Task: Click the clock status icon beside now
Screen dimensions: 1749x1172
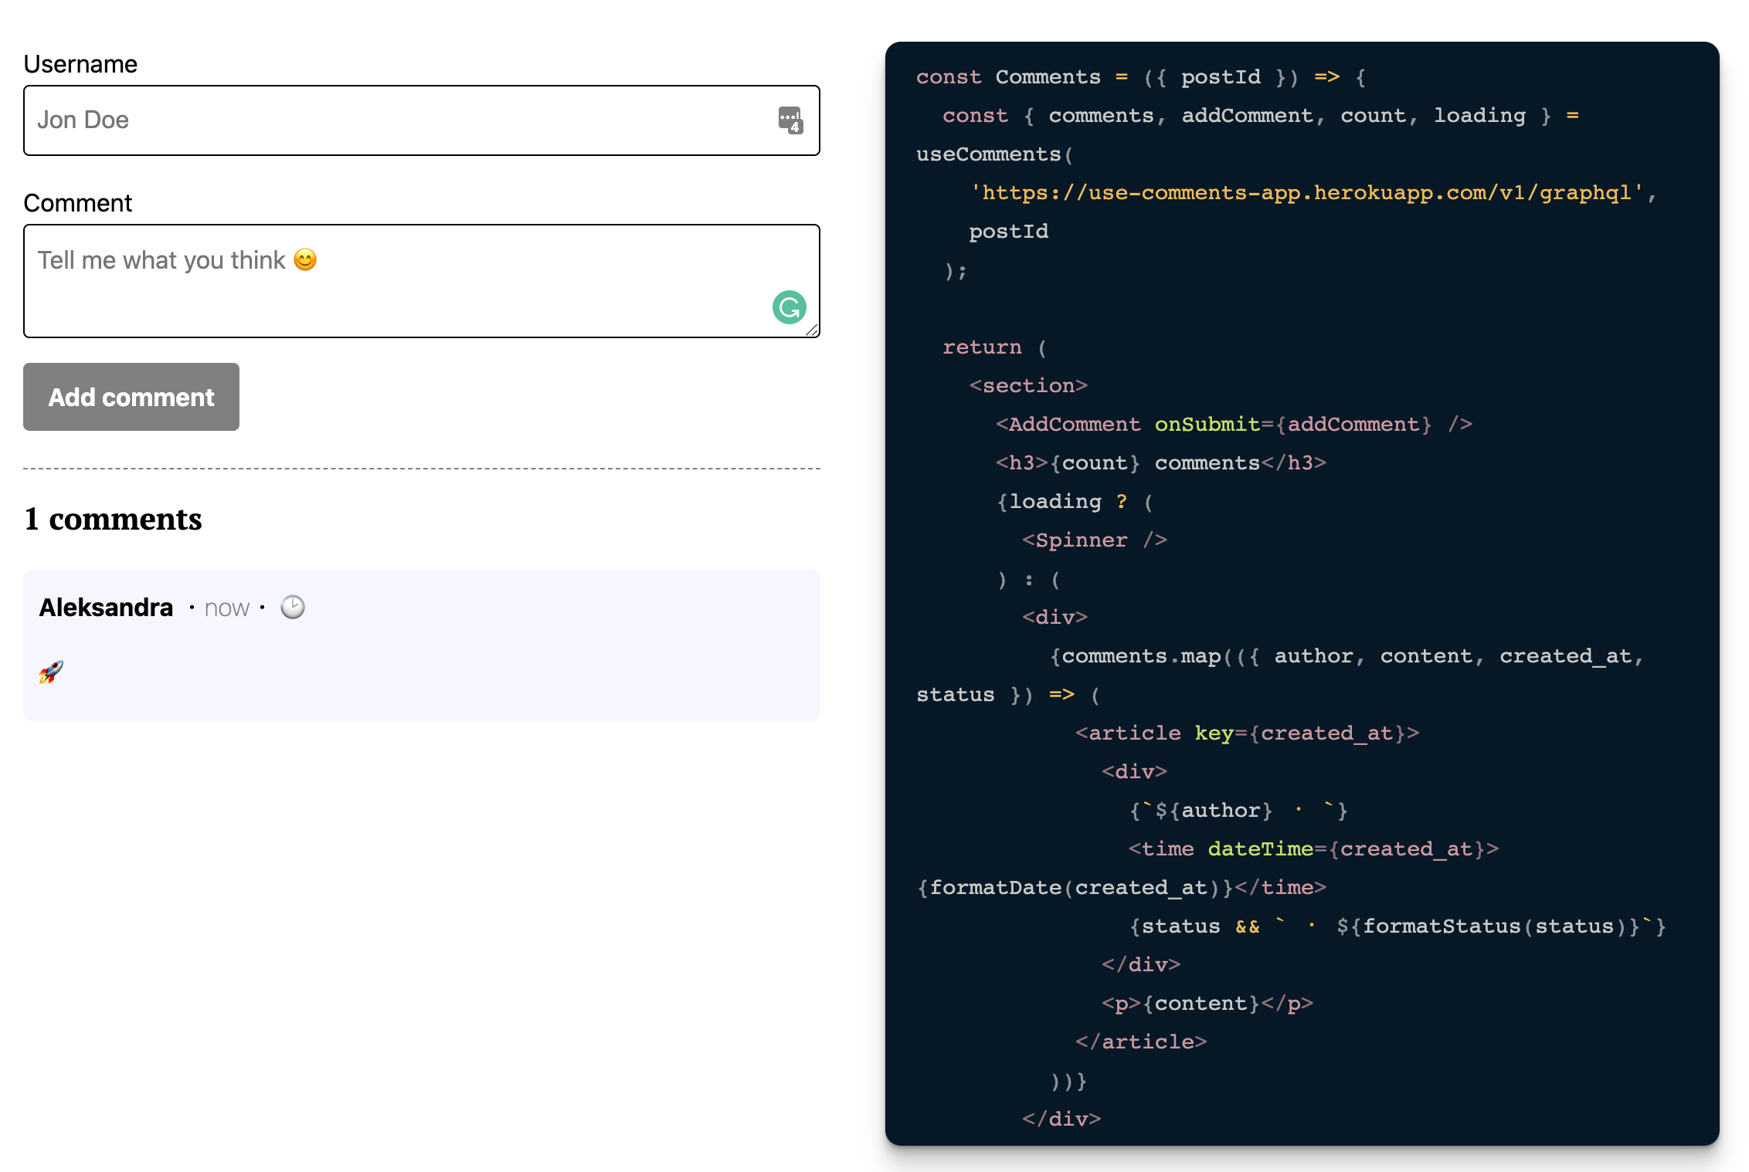Action: (293, 608)
